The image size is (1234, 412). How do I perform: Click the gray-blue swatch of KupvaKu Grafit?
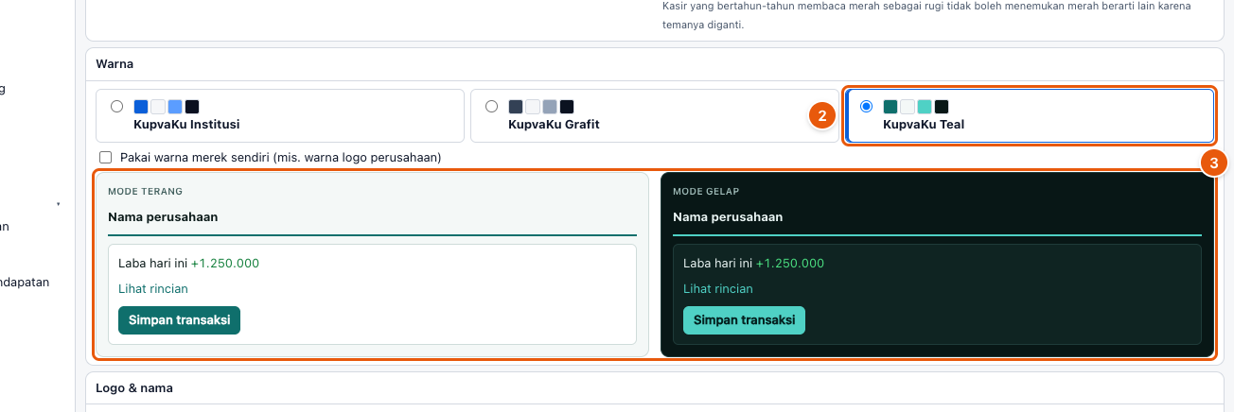coord(550,107)
